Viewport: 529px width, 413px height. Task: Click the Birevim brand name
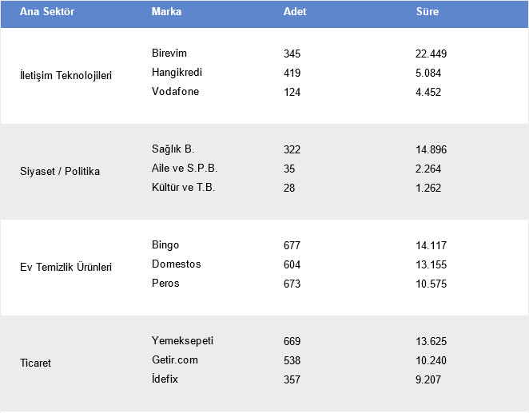coord(169,54)
